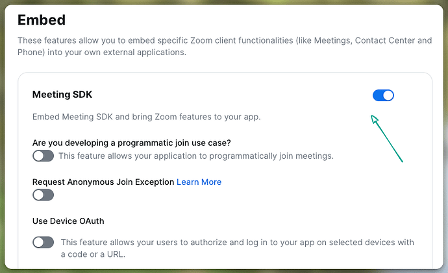Enable the Use Device OAuth toggle

(x=43, y=242)
